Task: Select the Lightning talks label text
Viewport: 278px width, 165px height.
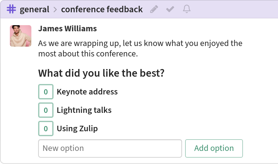Action: (84, 110)
